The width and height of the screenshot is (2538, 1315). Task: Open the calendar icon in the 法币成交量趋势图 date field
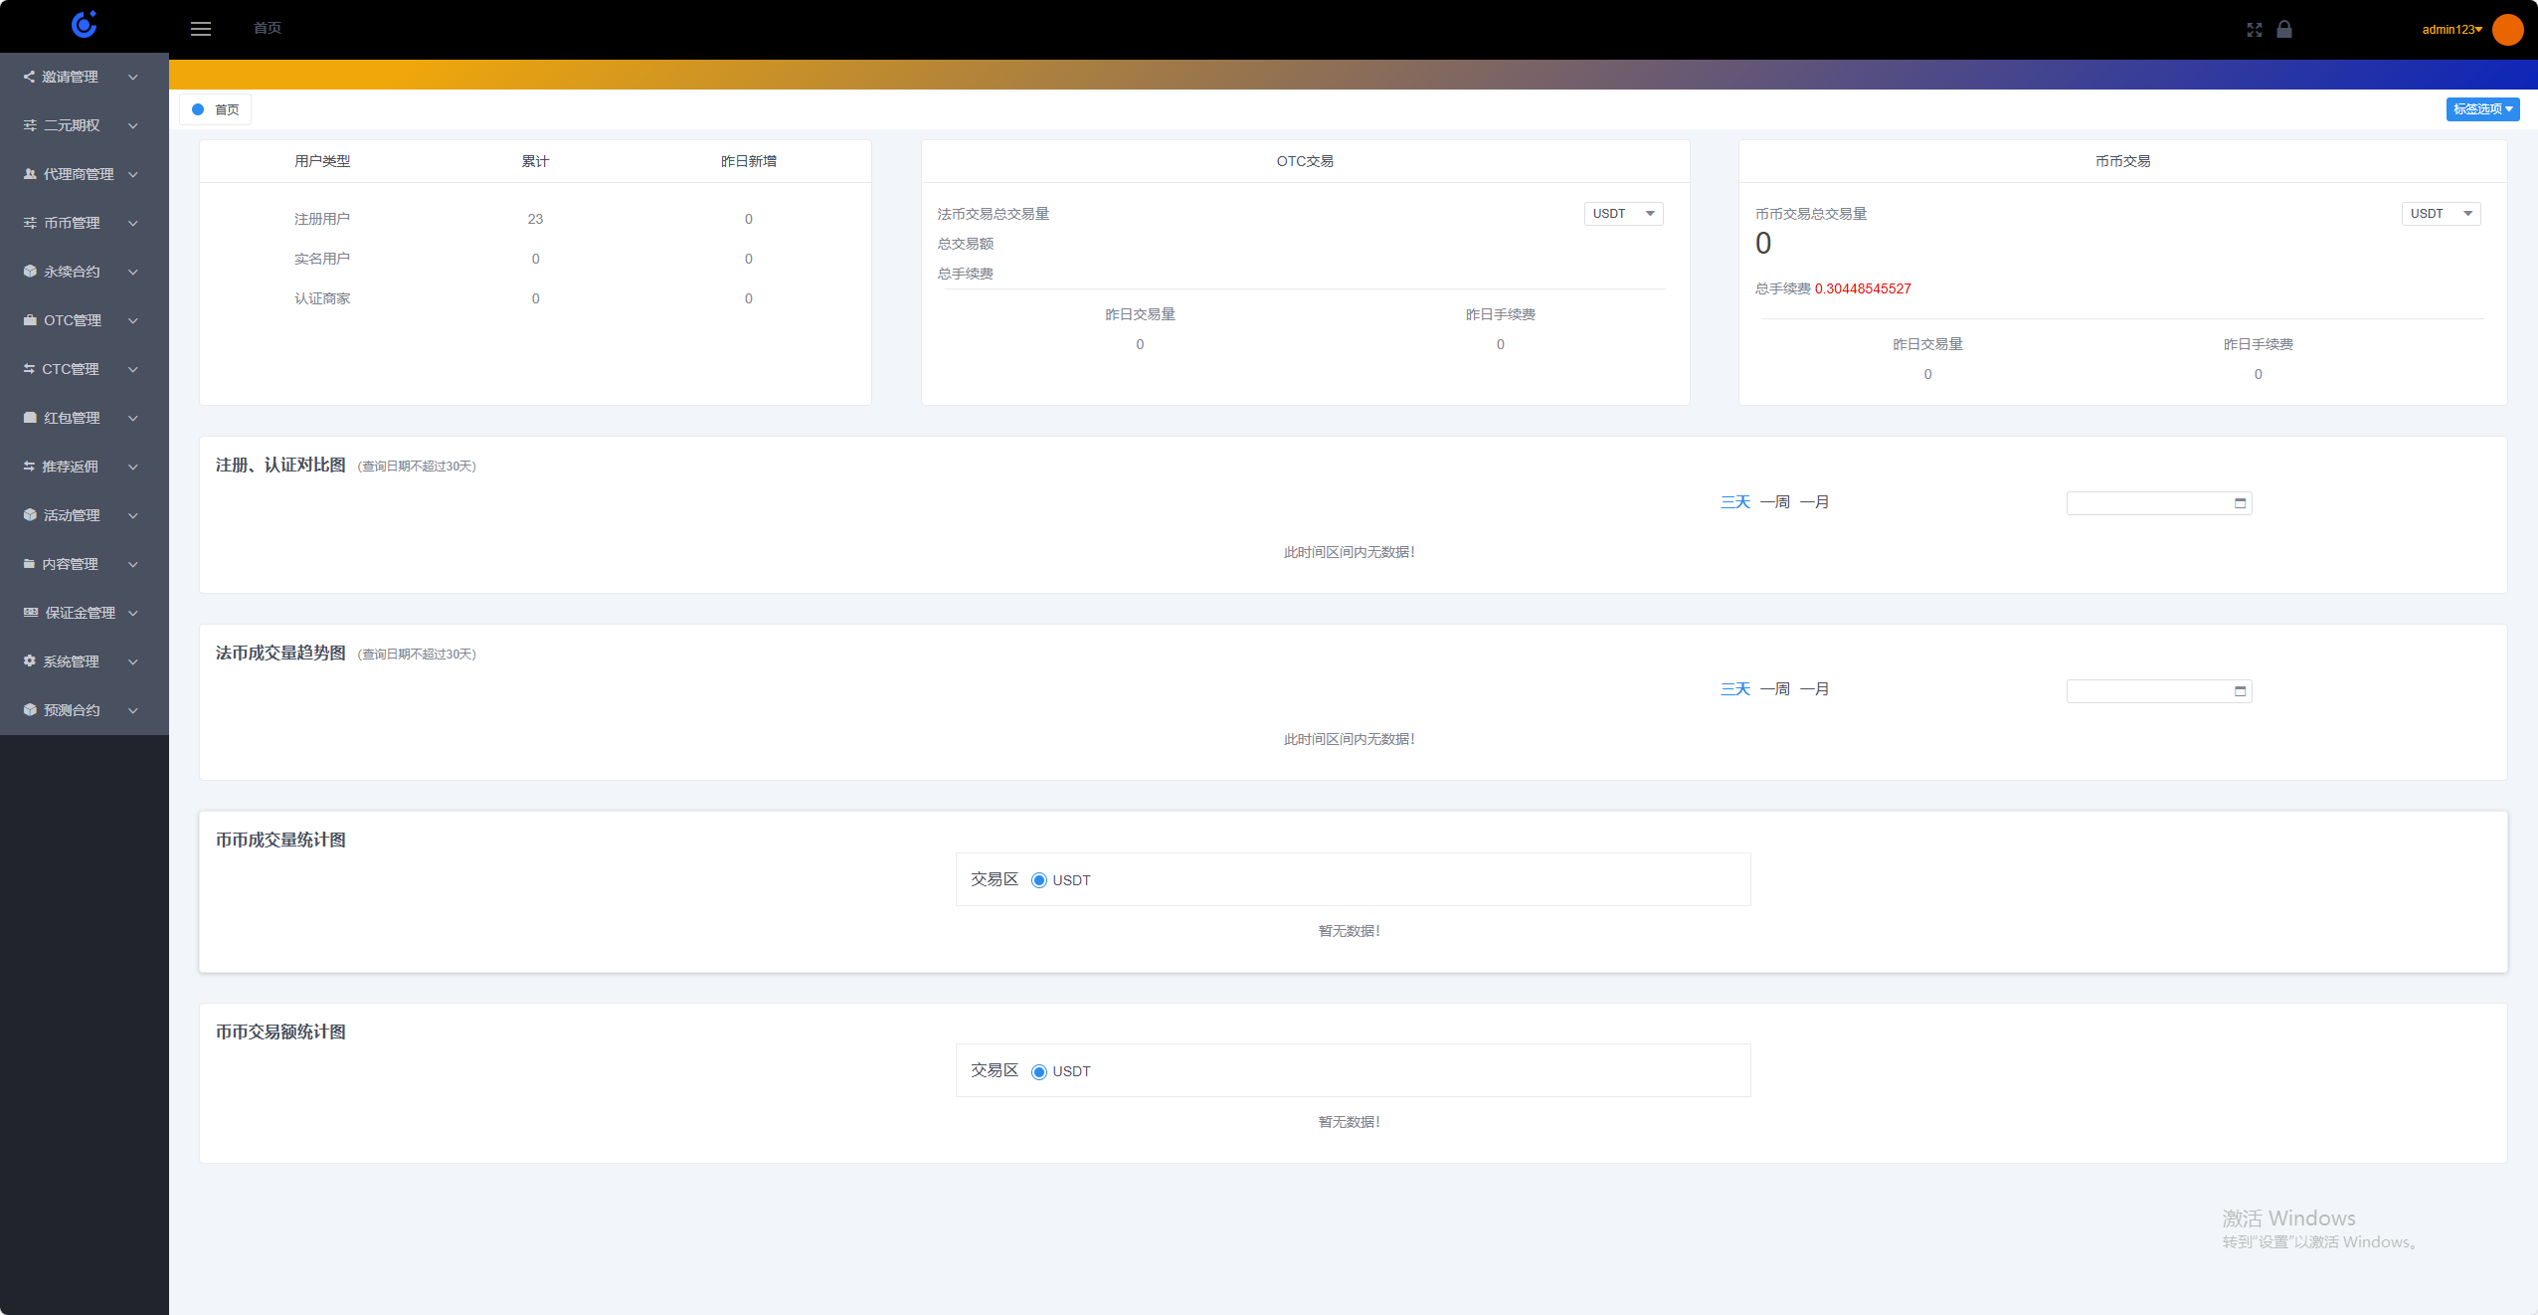(2240, 691)
